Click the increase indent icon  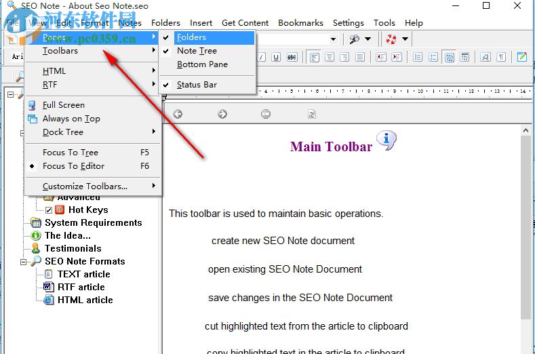(x=397, y=57)
